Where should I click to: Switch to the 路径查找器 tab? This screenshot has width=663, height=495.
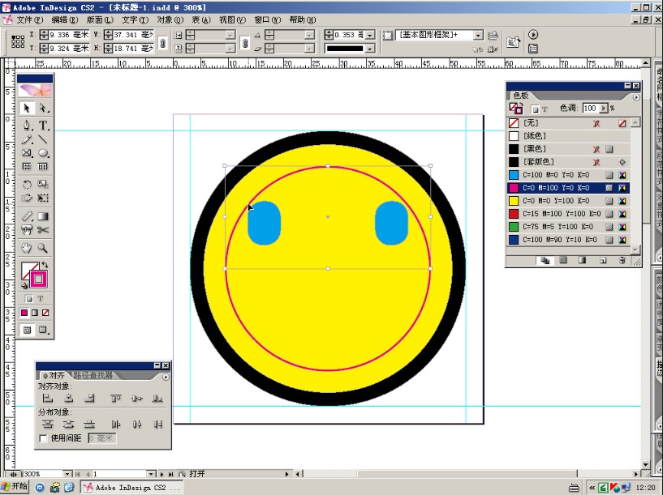pyautogui.click(x=93, y=376)
